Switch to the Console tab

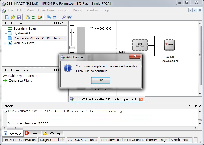pos(13,133)
